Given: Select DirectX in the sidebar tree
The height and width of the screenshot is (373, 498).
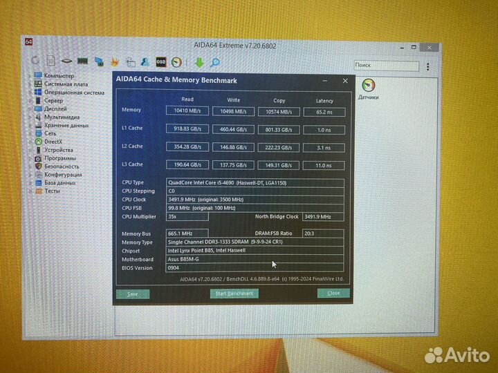Looking at the screenshot, I should pyautogui.click(x=53, y=142).
